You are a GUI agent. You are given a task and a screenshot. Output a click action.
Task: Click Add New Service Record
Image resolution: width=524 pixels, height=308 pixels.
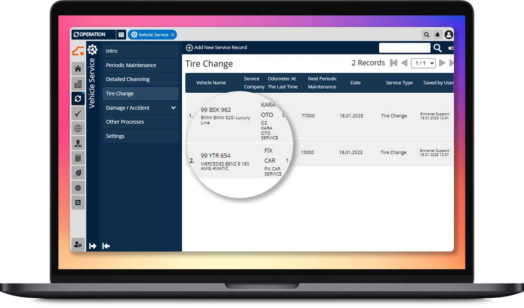pos(216,47)
